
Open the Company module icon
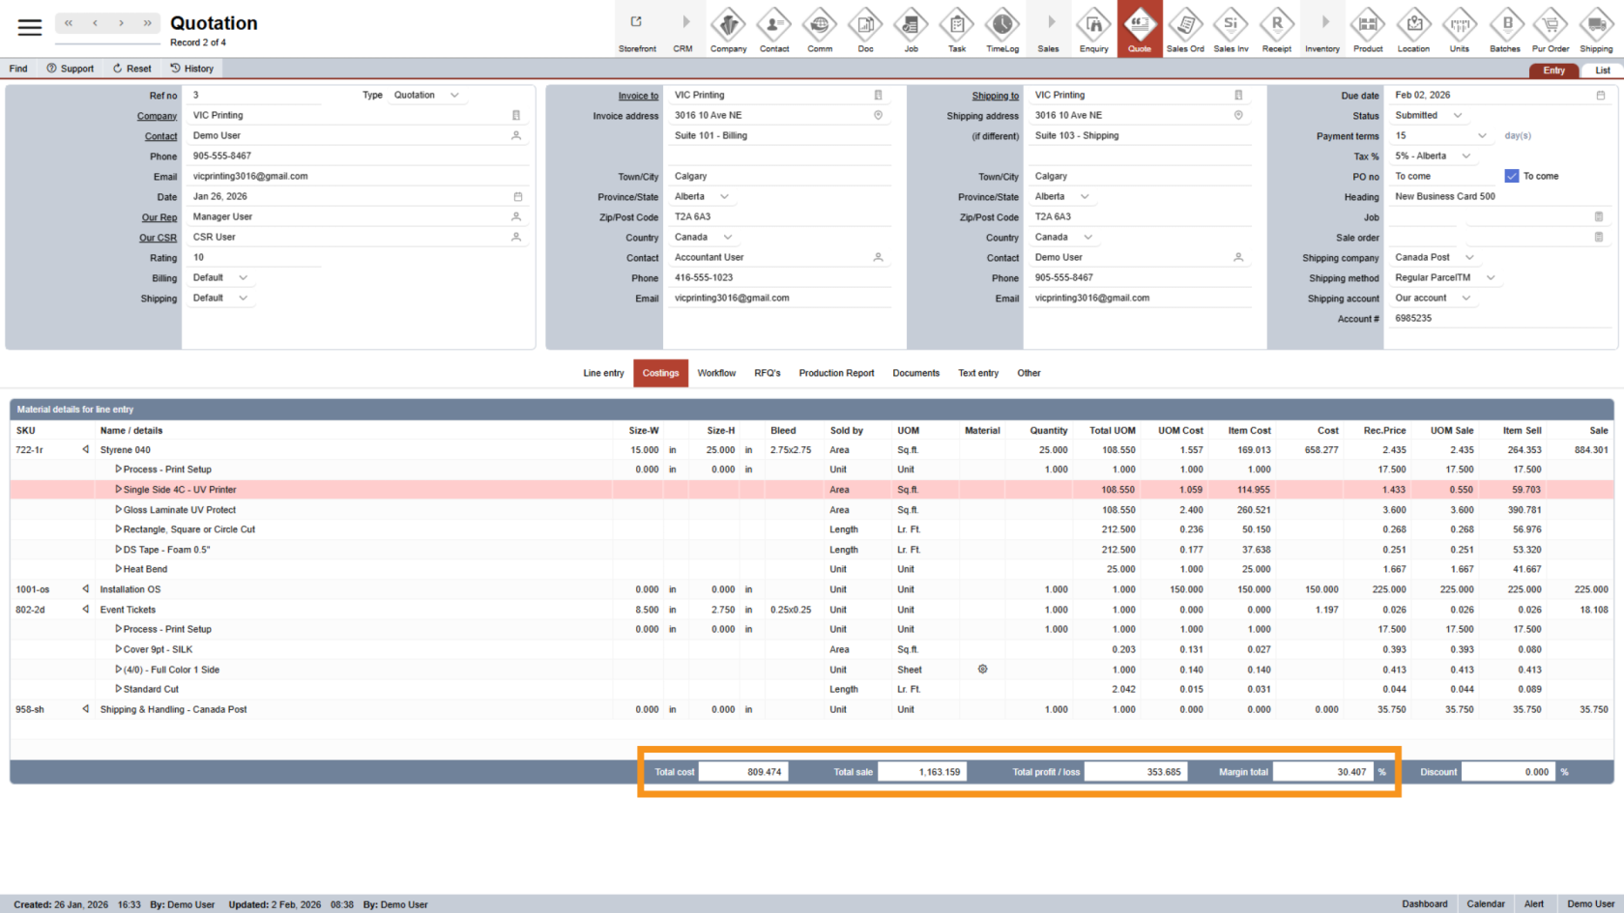tap(728, 29)
